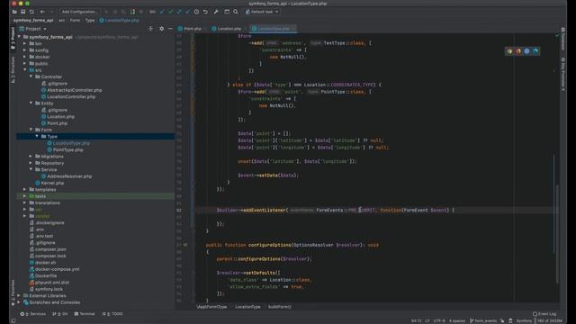
Task: Collapse the Entity folder
Action: (31, 103)
